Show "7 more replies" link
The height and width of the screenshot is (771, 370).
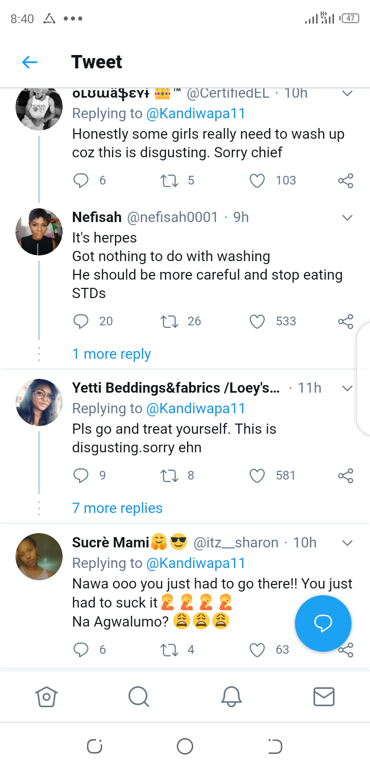[x=117, y=508]
